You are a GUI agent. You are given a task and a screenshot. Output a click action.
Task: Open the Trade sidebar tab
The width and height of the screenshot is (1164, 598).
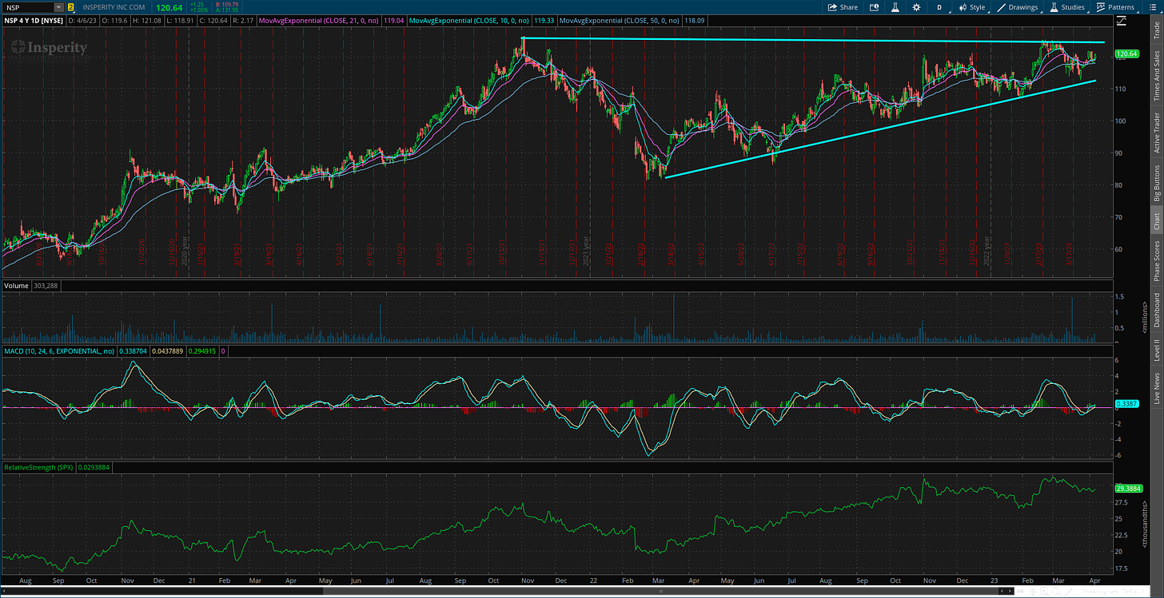(x=1157, y=30)
